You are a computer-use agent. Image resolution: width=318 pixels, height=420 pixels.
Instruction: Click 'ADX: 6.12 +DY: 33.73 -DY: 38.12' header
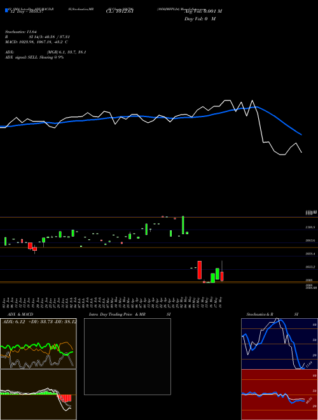click(39, 322)
